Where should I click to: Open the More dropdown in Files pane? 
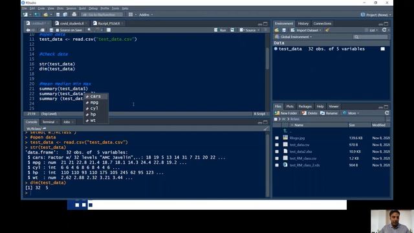click(x=351, y=113)
